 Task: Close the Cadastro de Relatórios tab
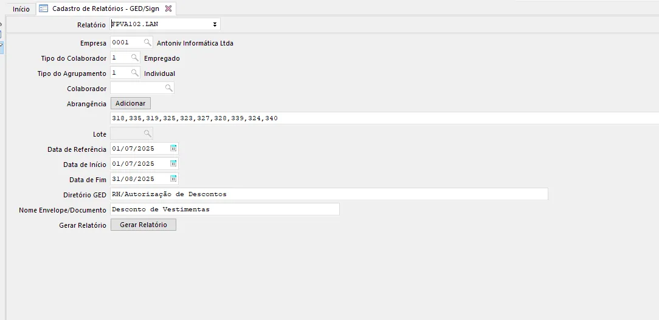[x=168, y=9]
